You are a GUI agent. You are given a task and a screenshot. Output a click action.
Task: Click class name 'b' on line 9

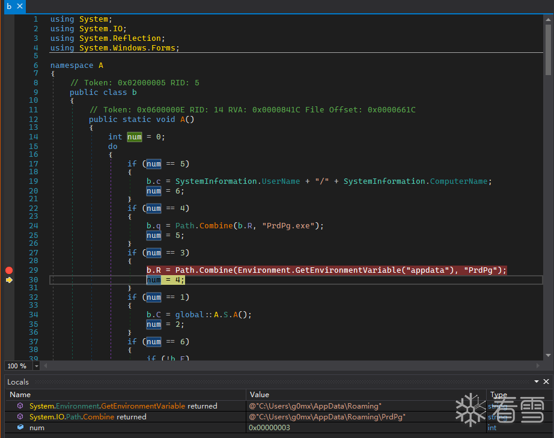(x=134, y=92)
